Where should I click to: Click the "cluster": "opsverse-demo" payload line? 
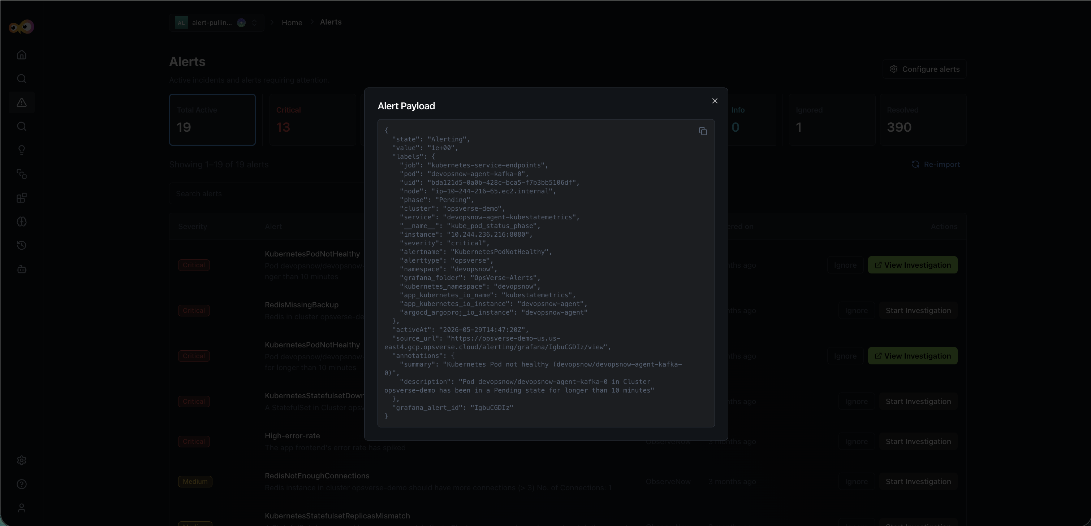tap(452, 209)
